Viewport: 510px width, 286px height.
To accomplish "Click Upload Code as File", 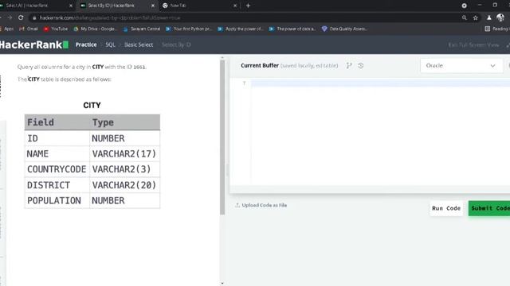I will pos(261,205).
